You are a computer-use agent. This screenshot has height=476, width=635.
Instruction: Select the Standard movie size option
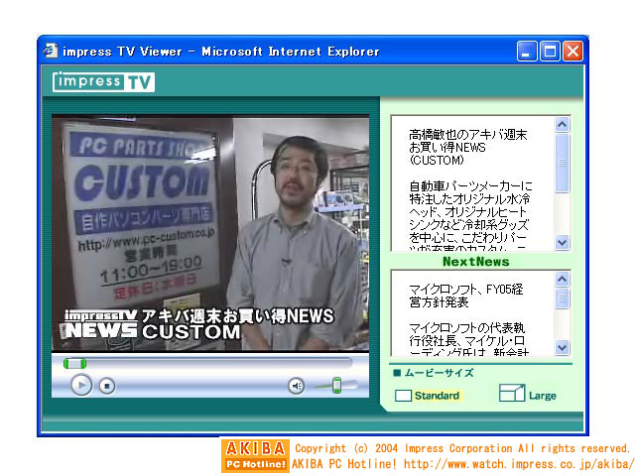(x=428, y=396)
